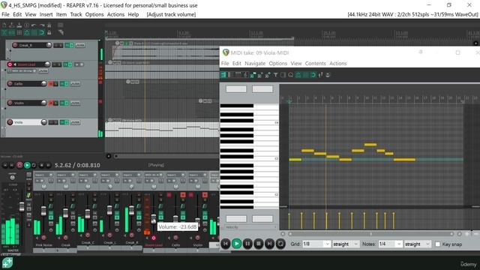Image resolution: width=480 pixels, height=270 pixels.
Task: Click the MIDI editor go-to-start transport button
Action: [226, 244]
